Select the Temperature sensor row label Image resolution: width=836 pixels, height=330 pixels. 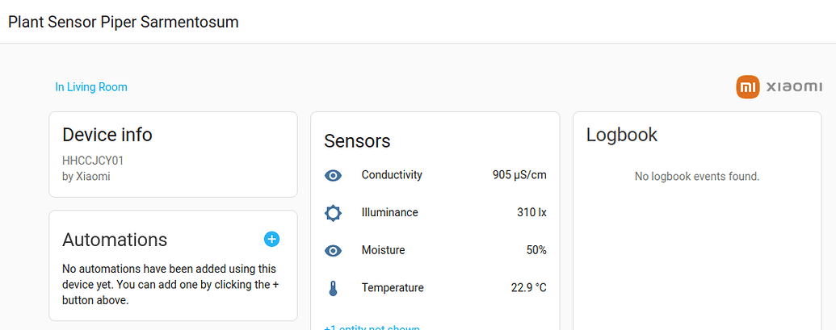click(x=393, y=288)
